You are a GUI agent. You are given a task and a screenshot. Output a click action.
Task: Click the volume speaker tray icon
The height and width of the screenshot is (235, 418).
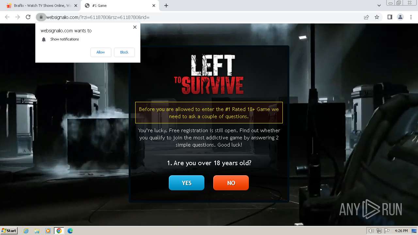[x=371, y=231]
